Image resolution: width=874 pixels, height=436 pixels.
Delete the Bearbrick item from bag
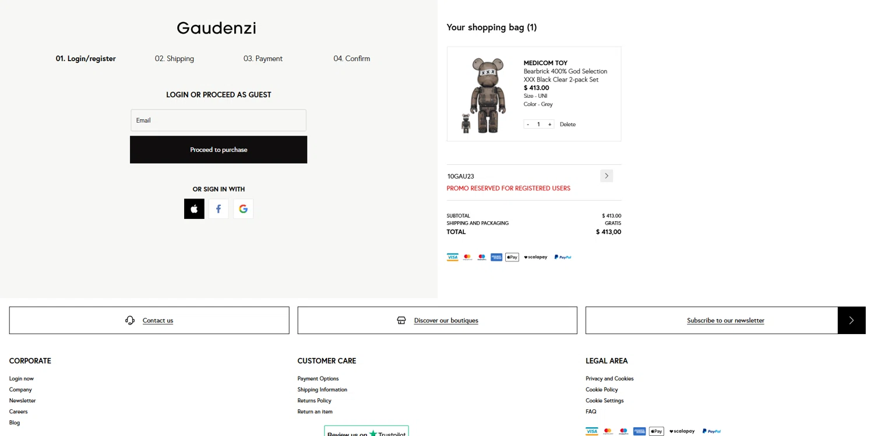pyautogui.click(x=568, y=124)
